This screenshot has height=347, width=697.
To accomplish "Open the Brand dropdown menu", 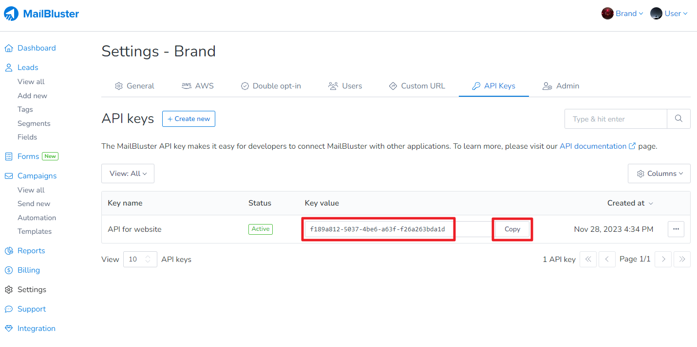I will 622,14.
